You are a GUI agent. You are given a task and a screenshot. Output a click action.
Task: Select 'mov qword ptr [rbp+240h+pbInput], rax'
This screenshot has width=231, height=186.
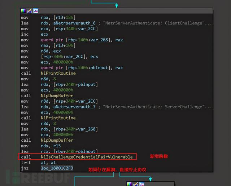pyautogui.click(x=72, y=68)
